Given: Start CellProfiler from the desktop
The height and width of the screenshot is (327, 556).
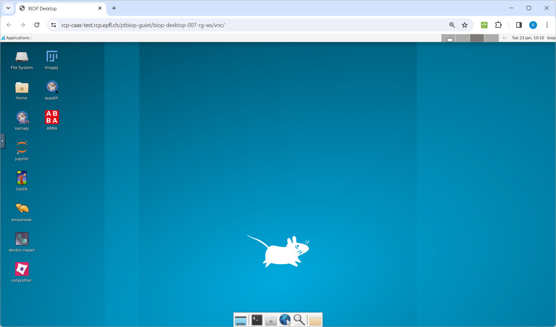Looking at the screenshot, I should (21, 268).
